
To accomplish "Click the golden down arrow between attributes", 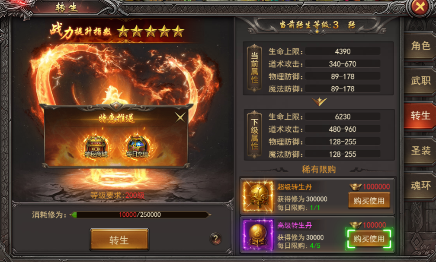I will [319, 101].
